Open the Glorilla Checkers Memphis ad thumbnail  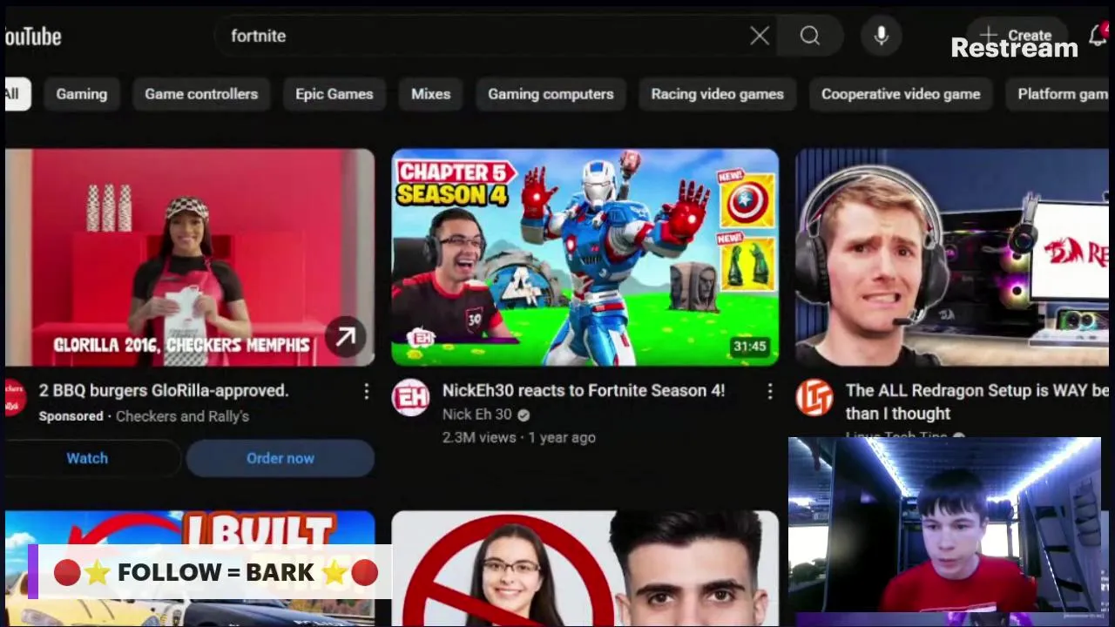(190, 257)
